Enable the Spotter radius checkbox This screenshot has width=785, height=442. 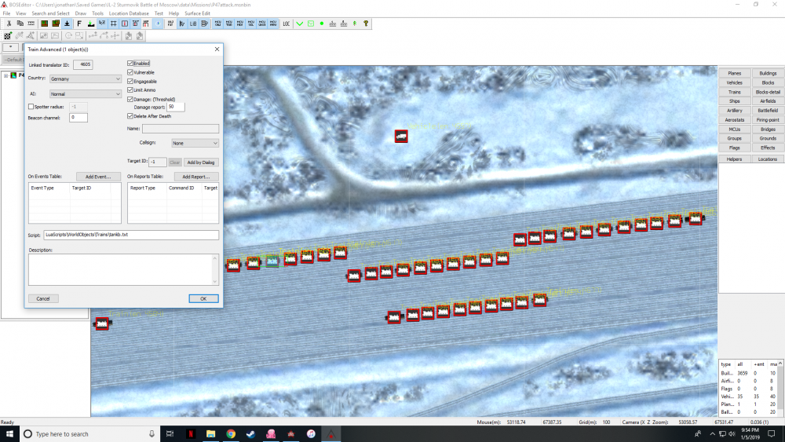point(31,106)
